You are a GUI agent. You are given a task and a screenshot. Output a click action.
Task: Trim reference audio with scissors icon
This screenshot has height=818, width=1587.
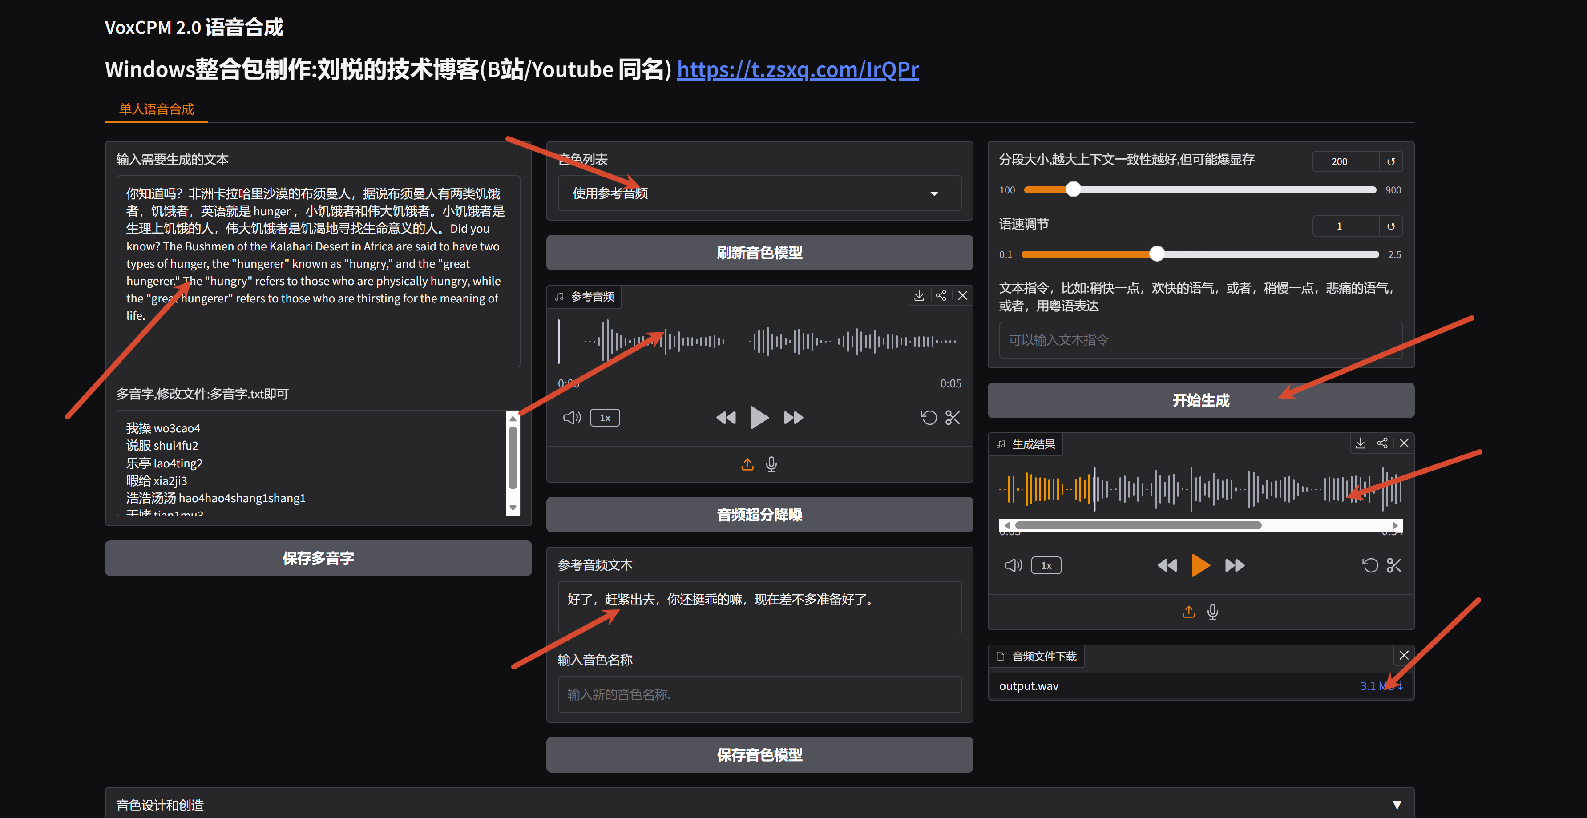(x=953, y=418)
